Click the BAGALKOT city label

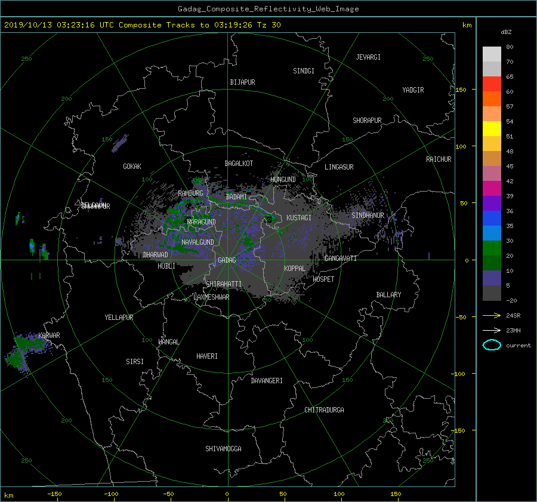[x=239, y=164]
